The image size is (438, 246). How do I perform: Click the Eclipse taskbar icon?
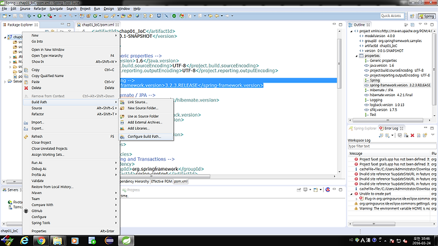coord(109,241)
